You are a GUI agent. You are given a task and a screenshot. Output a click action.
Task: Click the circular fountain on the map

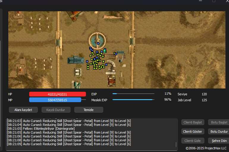[x=97, y=39]
